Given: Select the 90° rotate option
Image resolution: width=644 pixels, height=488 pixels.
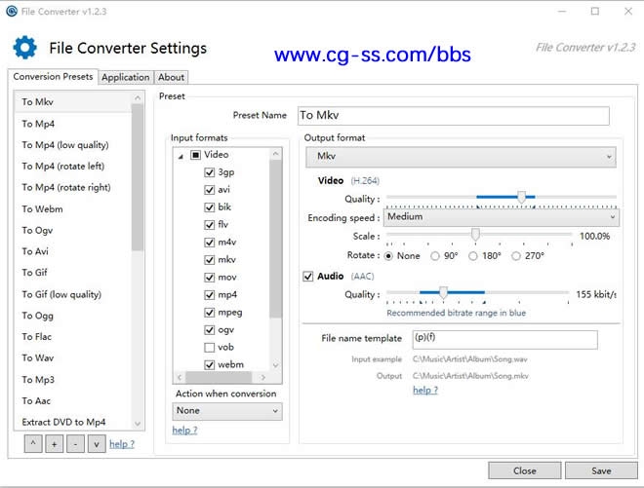Looking at the screenshot, I should coord(435,256).
